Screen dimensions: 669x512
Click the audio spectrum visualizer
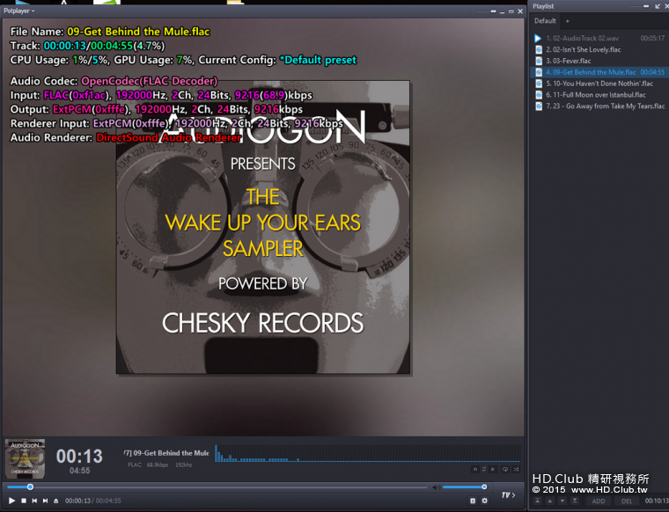[x=367, y=454]
